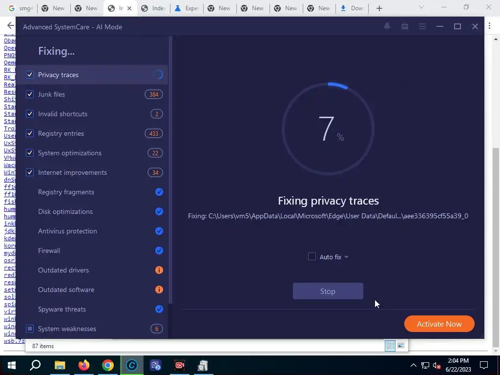Click the taskbar clock showing 2:04 PM
Viewport: 500px width, 375px height.
click(x=458, y=365)
